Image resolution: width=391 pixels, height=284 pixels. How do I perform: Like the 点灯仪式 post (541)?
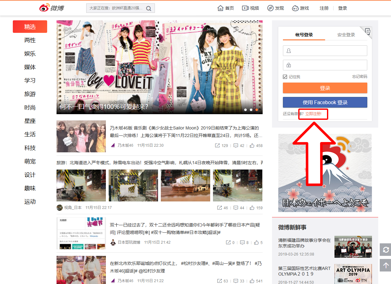click(256, 281)
